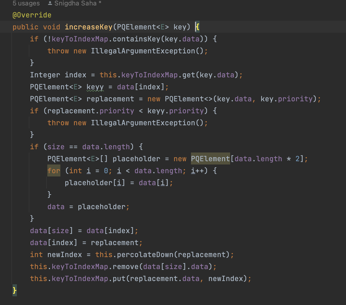Screen dimensions: 346x305
Task: Click size in the "size == data.length" condition
Action: tap(56, 147)
